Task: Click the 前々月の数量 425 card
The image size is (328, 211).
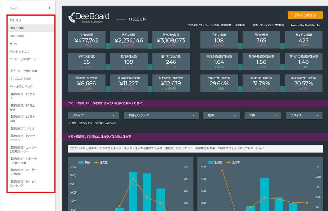Action: [304, 40]
